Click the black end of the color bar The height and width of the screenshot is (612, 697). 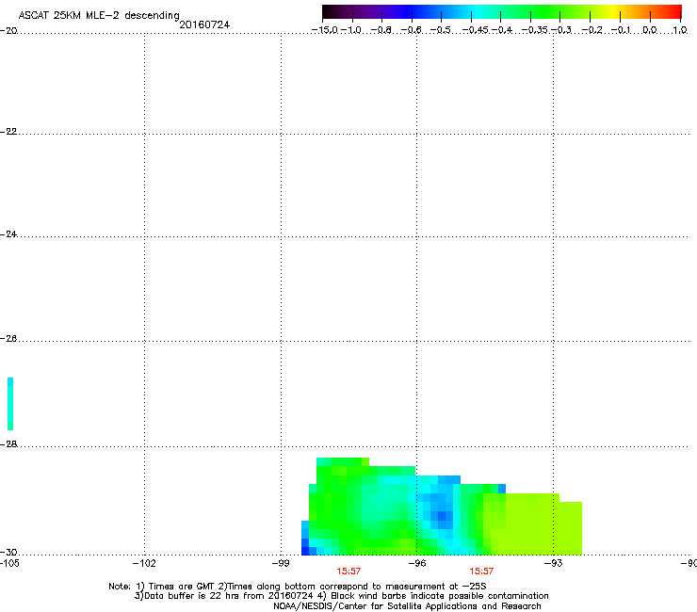(329, 12)
